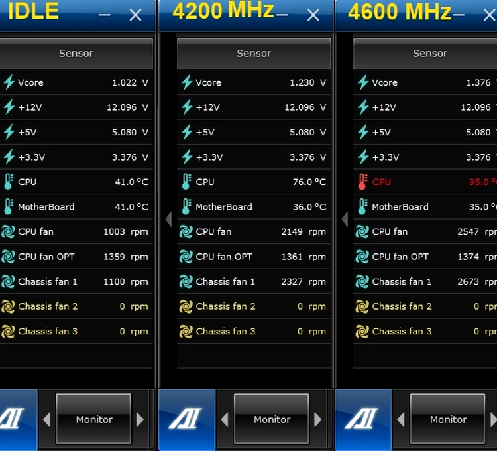Screen dimensions: 497x451
Task: Select the Sensor header in IDLE window
Action: coord(76,53)
